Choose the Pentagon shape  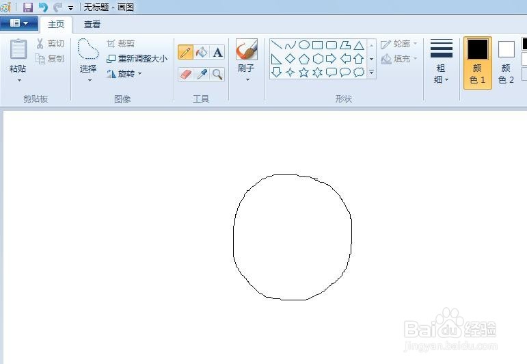304,59
